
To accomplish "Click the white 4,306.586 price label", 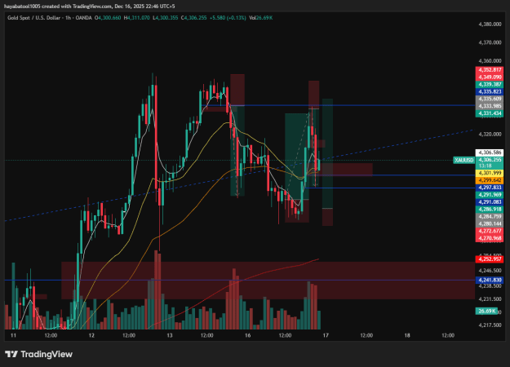I will click(490, 153).
